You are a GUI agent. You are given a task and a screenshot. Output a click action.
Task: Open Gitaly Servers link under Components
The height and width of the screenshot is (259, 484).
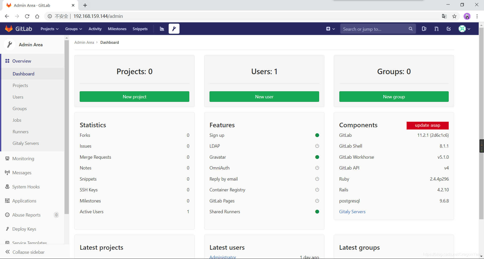352,212
